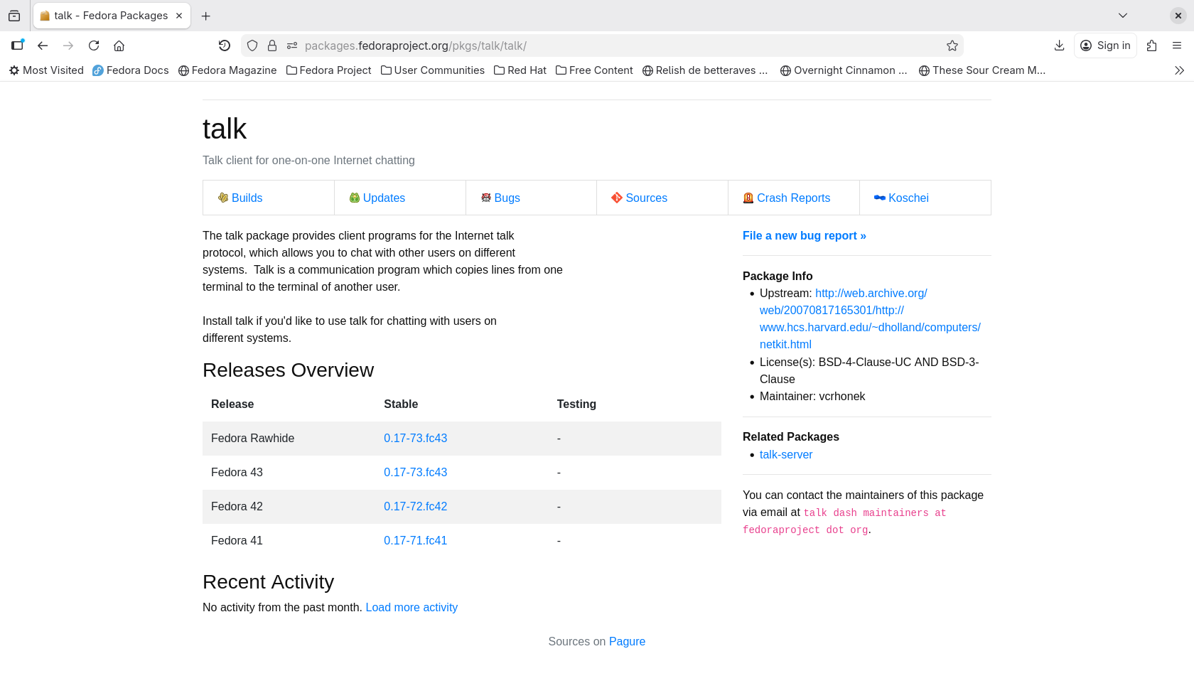
Task: Go back to the previous page
Action: point(43,45)
